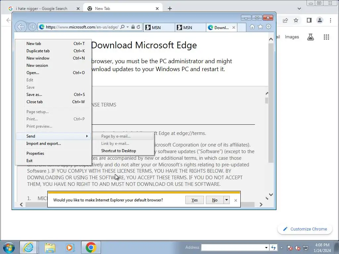The width and height of the screenshot is (339, 254).
Task: Open Search Labs flask icon
Action: [x=311, y=37]
